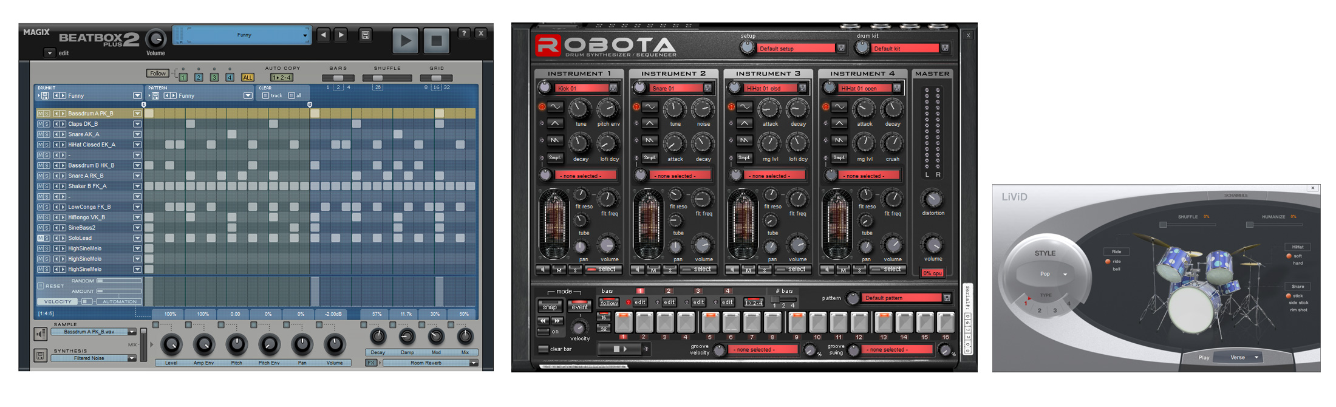Select Instrument 4 with its select button

888,270
